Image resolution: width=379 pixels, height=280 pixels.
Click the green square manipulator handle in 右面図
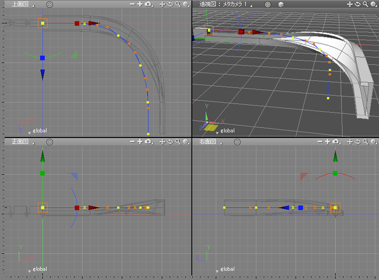click(x=335, y=173)
